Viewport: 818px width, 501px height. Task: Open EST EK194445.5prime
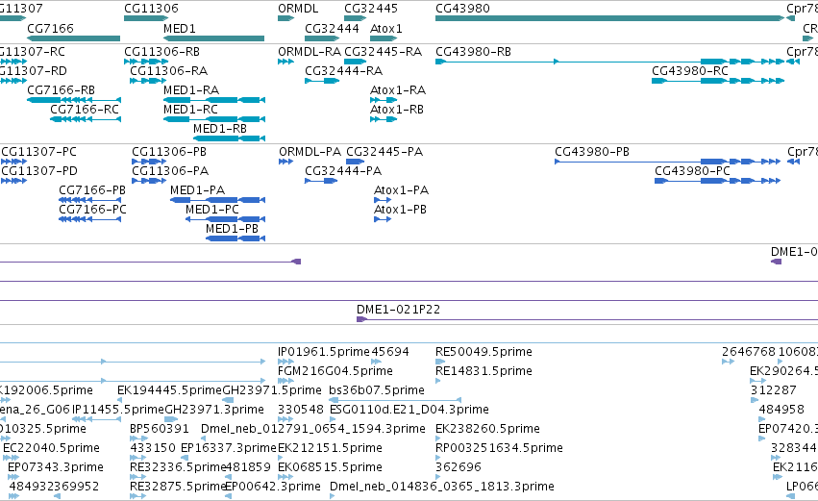point(169,390)
